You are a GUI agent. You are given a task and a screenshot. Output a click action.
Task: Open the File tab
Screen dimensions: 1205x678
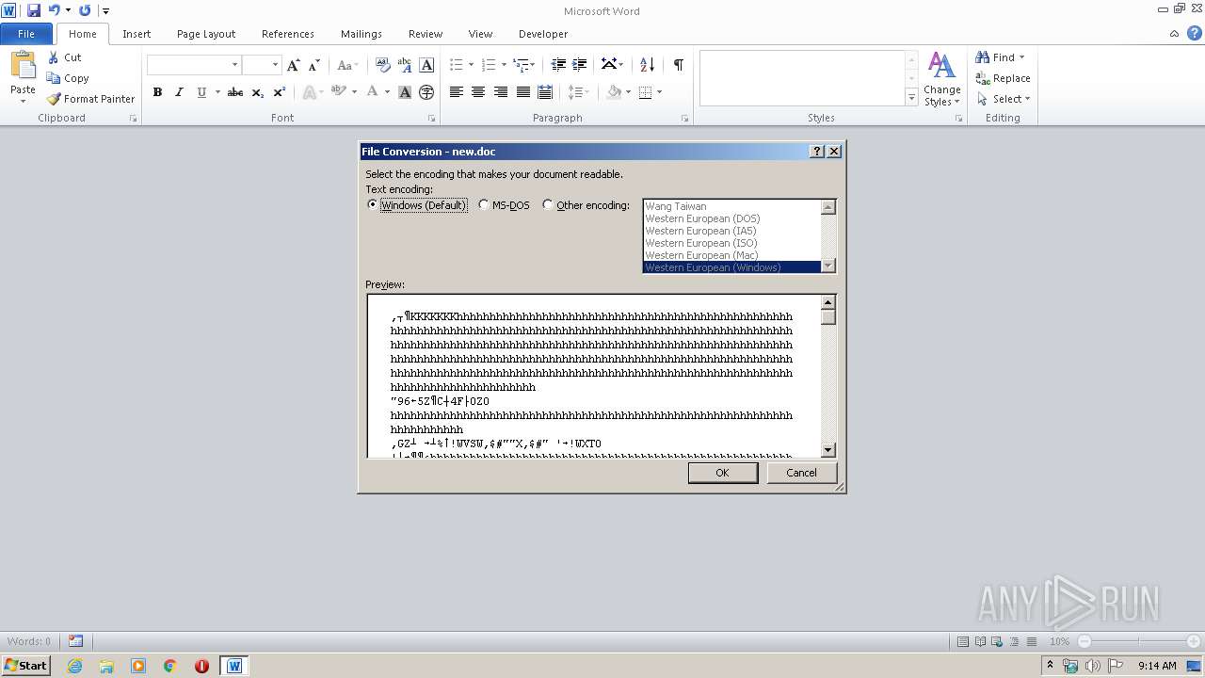click(x=26, y=34)
